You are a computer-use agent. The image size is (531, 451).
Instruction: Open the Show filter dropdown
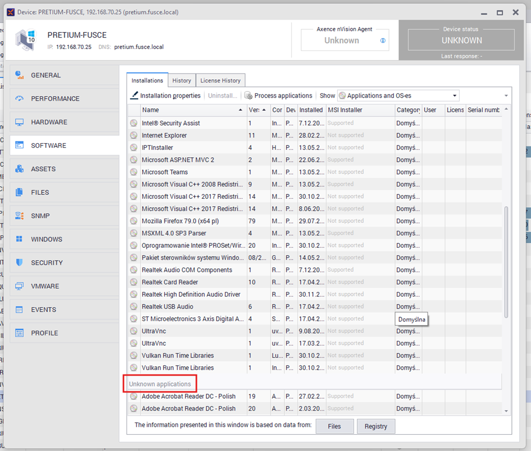coord(398,95)
